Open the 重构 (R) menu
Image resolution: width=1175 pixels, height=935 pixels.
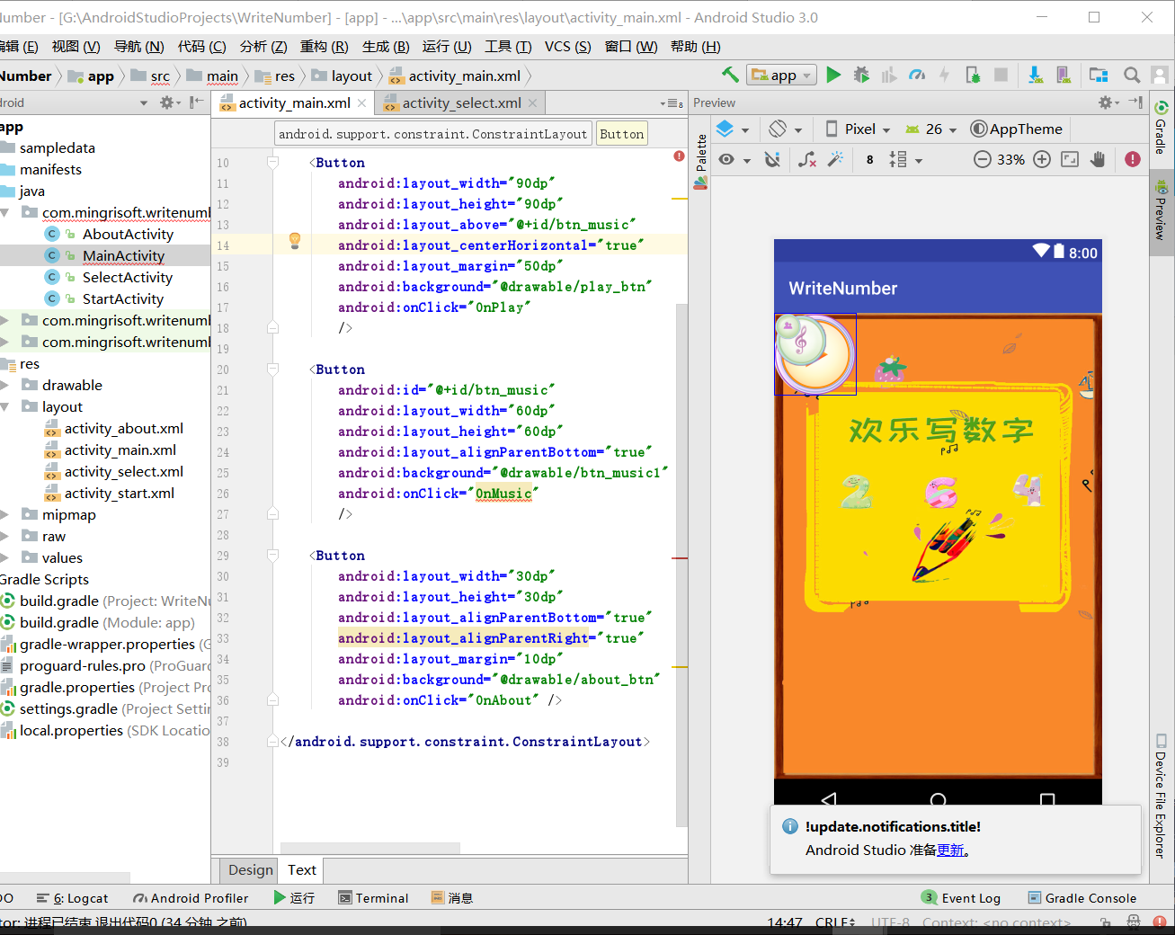tap(324, 46)
